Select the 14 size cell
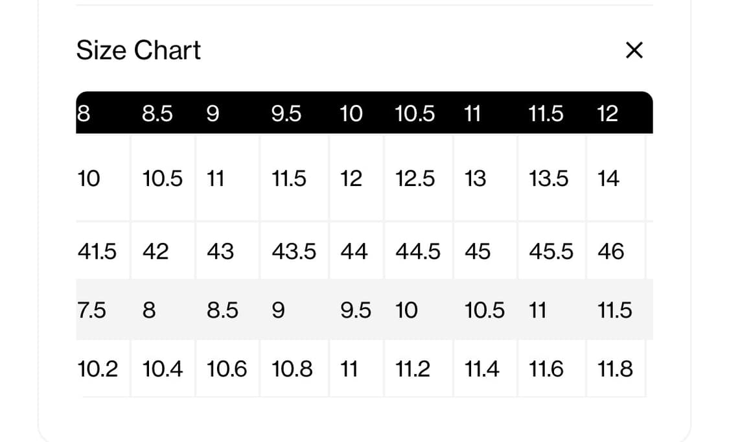 point(608,178)
